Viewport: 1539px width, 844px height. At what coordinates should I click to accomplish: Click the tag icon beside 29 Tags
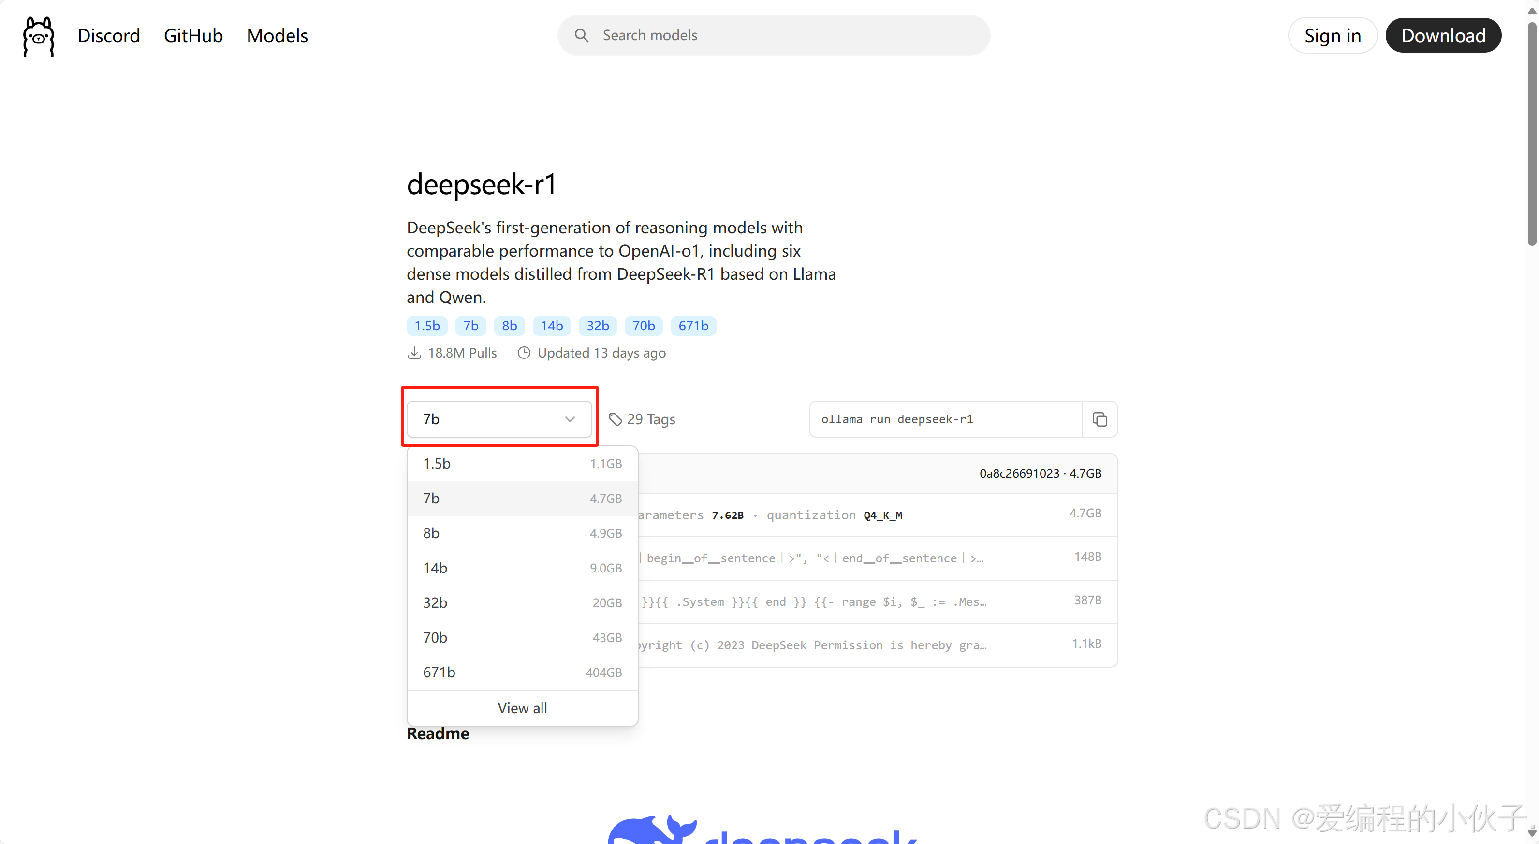[x=616, y=419]
